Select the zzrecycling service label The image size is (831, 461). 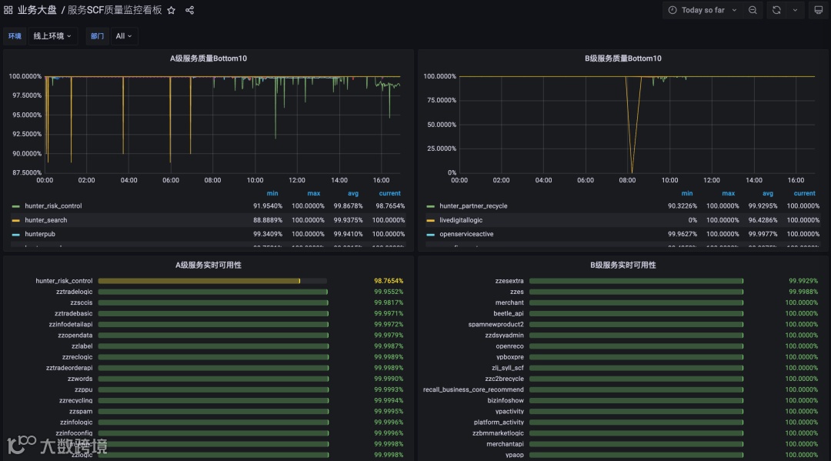75,401
